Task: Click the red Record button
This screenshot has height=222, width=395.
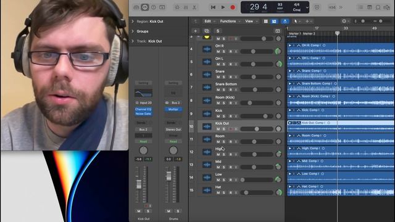Action: pos(233,7)
